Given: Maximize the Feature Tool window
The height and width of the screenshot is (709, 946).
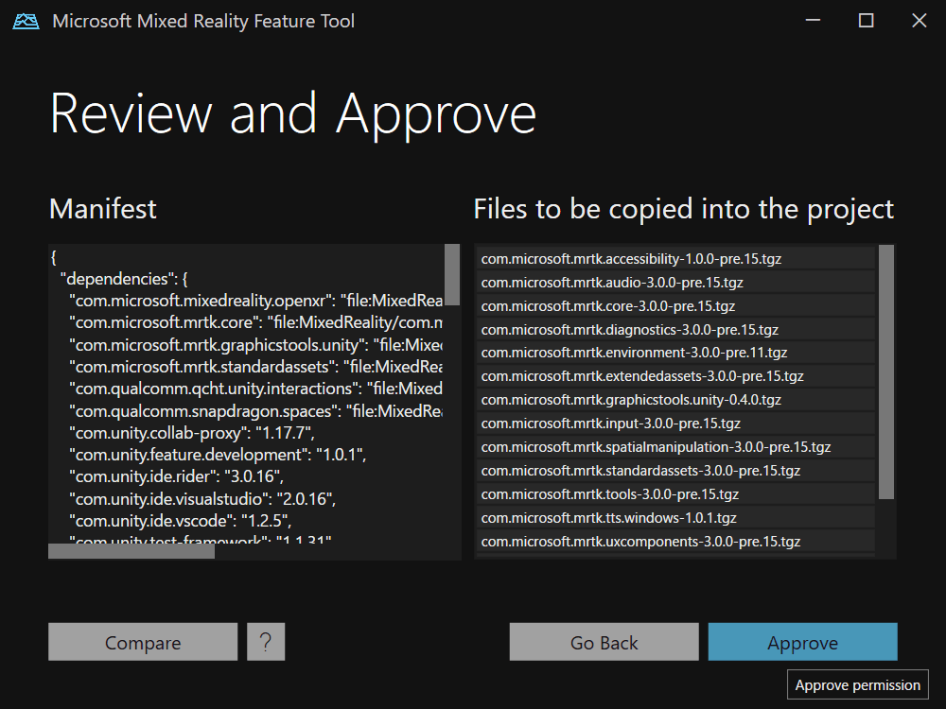Looking at the screenshot, I should [x=866, y=21].
